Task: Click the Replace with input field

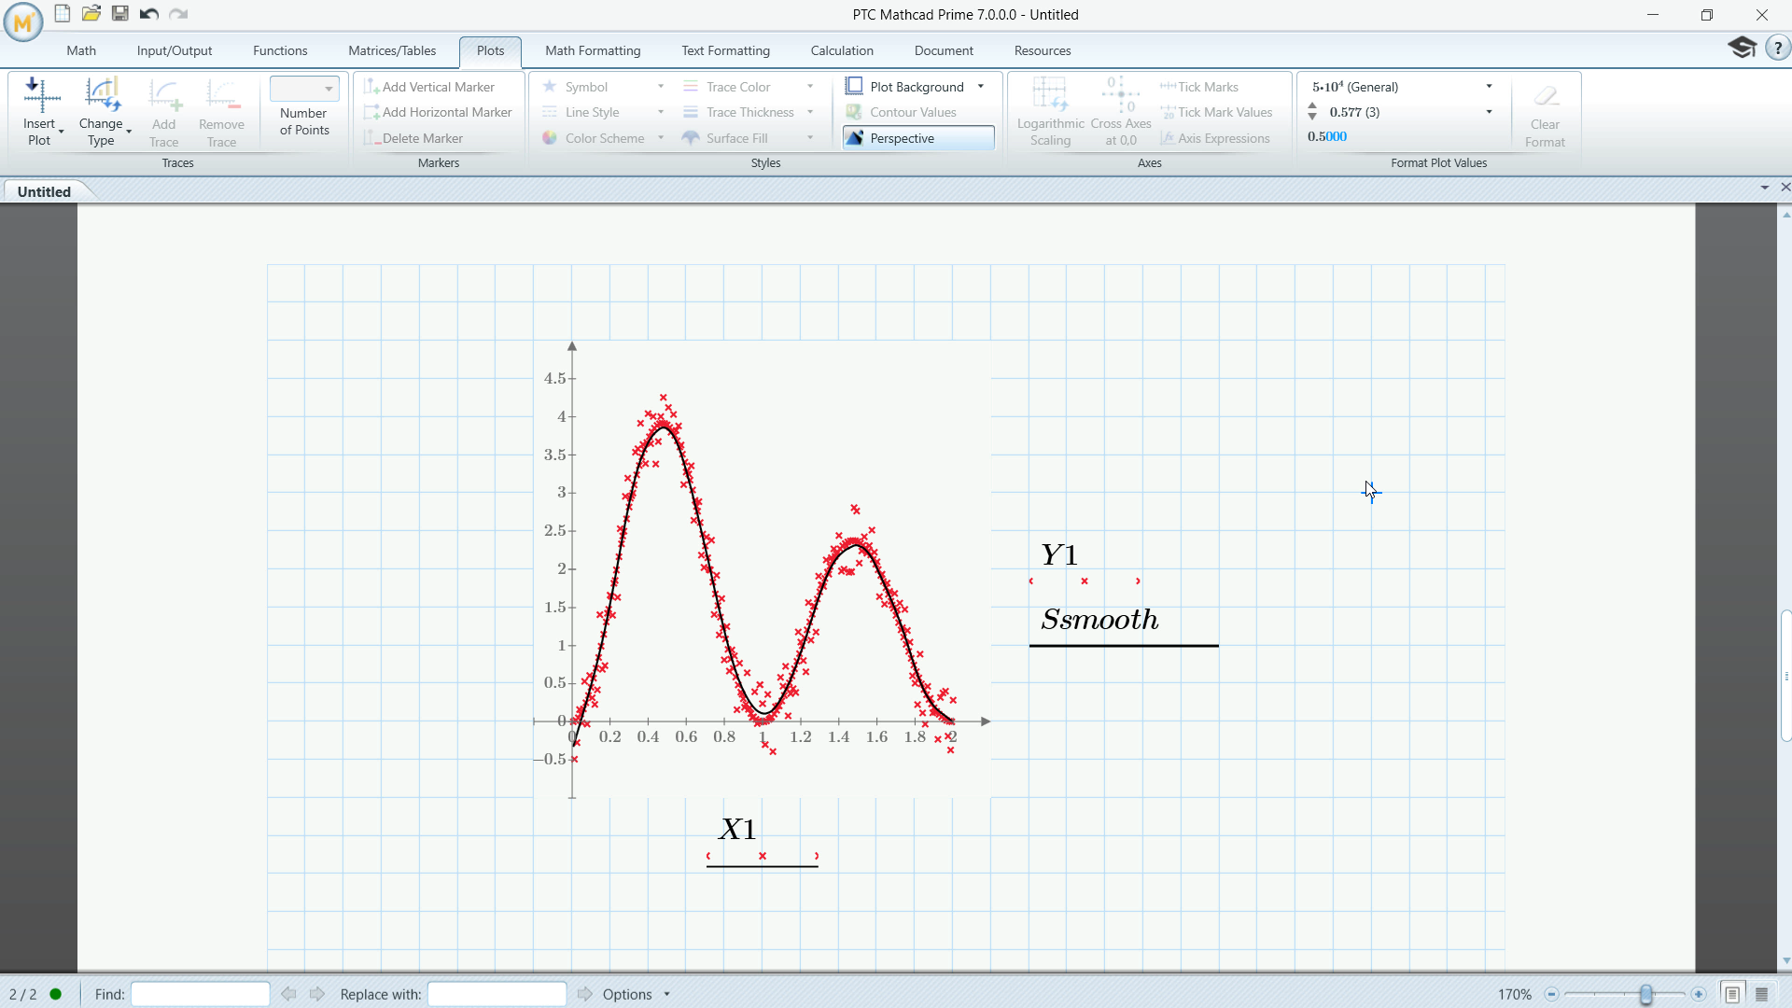Action: [x=497, y=994]
